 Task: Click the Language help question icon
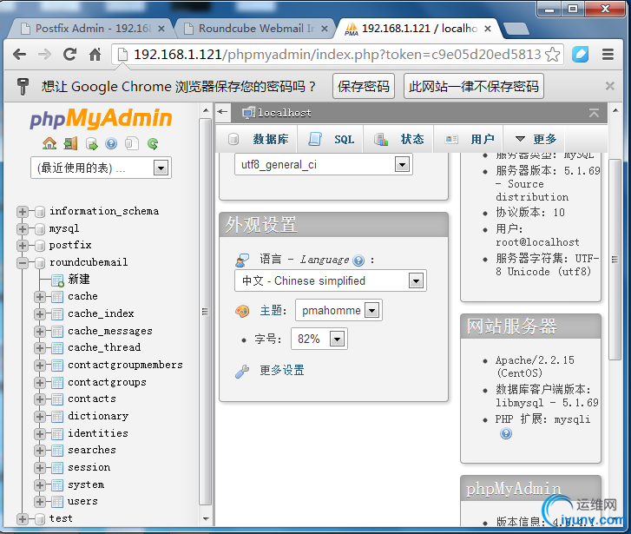point(358,260)
